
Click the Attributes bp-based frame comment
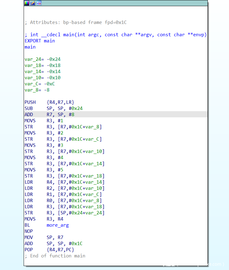[76, 22]
